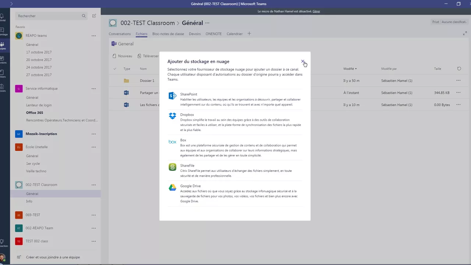
Task: Sort by the Taille column header
Action: [x=438, y=69]
